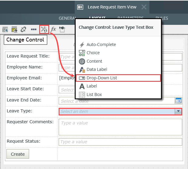Click the Leave Start Date field
Screen dimensions: 188x169
67,90
